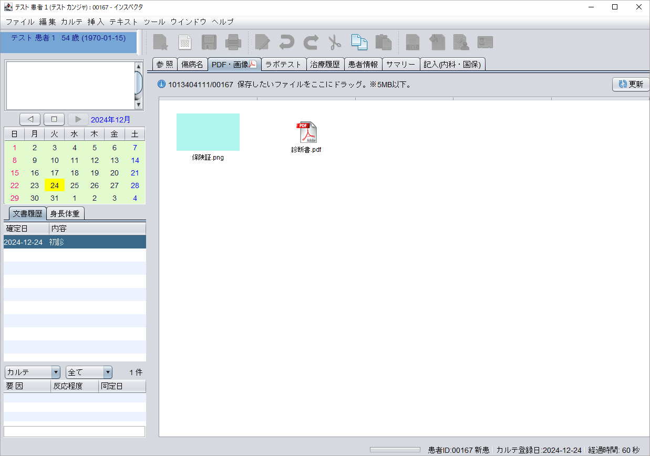Click the current month square button
This screenshot has height=456, width=650.
point(54,119)
